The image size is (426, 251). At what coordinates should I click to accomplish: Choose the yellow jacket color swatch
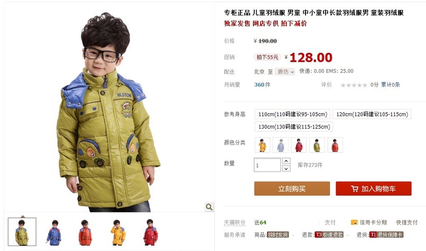pos(262,145)
